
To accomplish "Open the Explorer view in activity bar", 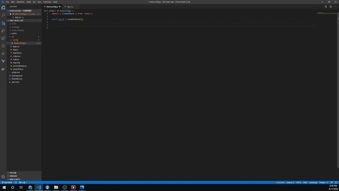I will point(3,7).
